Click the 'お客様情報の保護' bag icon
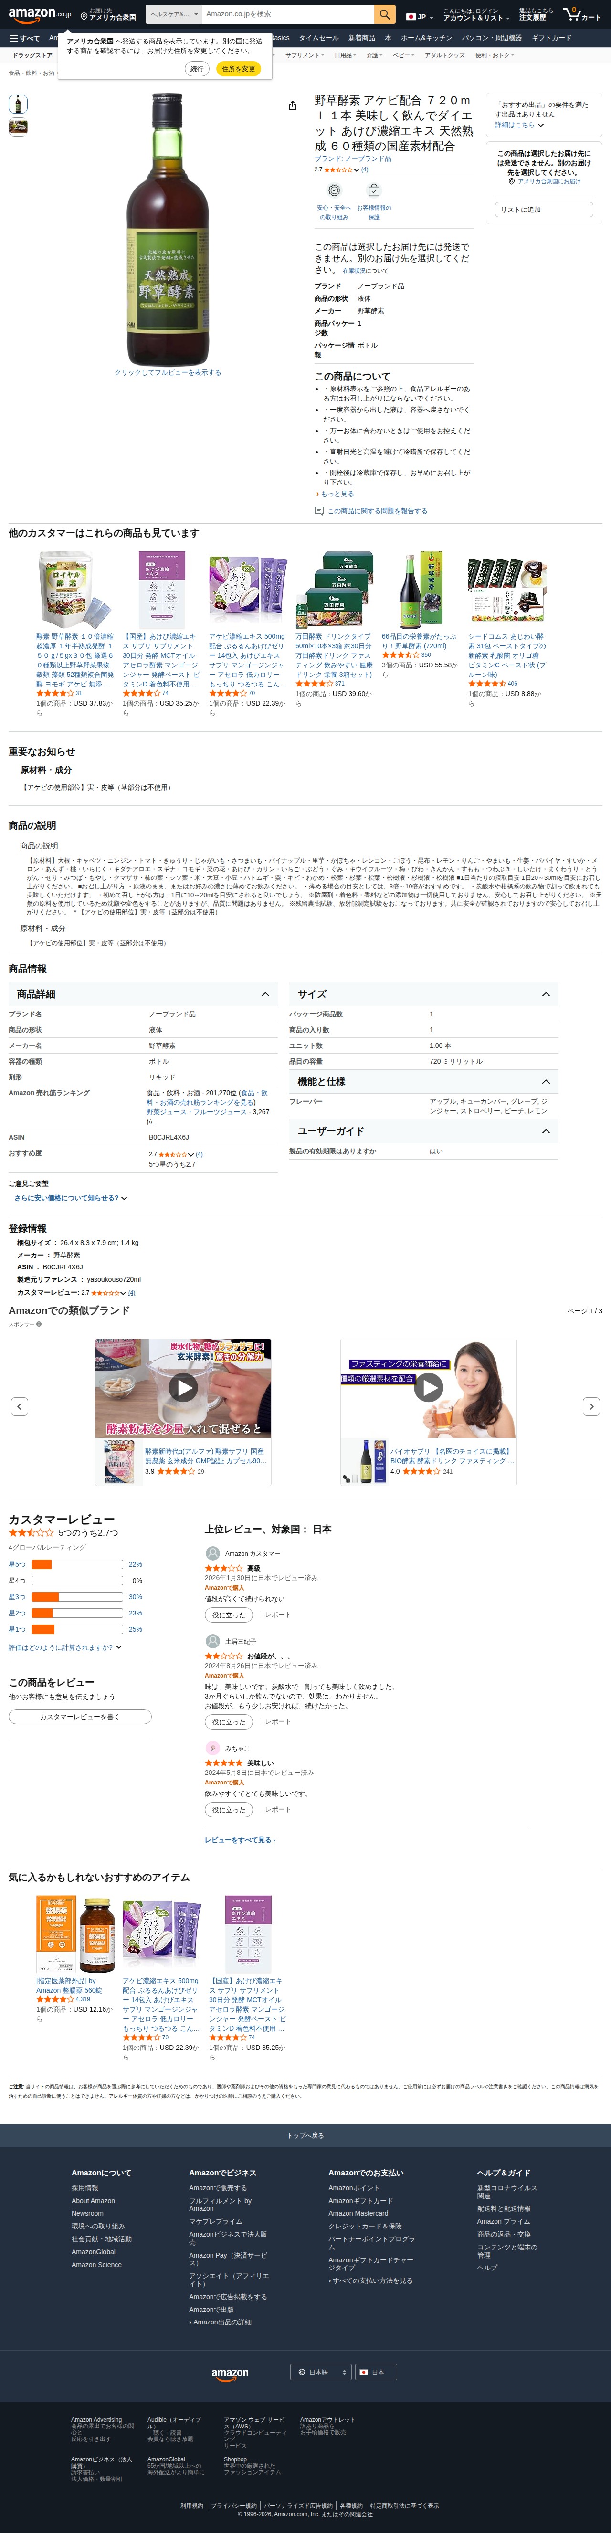The height and width of the screenshot is (2533, 611). coord(373,191)
